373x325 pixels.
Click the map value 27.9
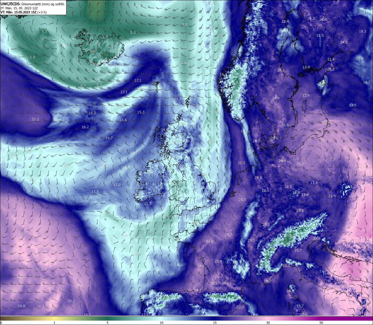[276, 98]
